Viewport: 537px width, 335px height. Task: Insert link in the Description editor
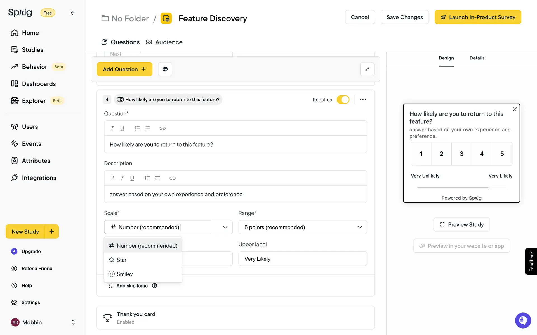172,178
